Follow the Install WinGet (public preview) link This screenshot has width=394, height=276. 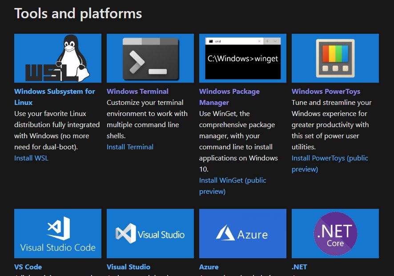click(233, 186)
